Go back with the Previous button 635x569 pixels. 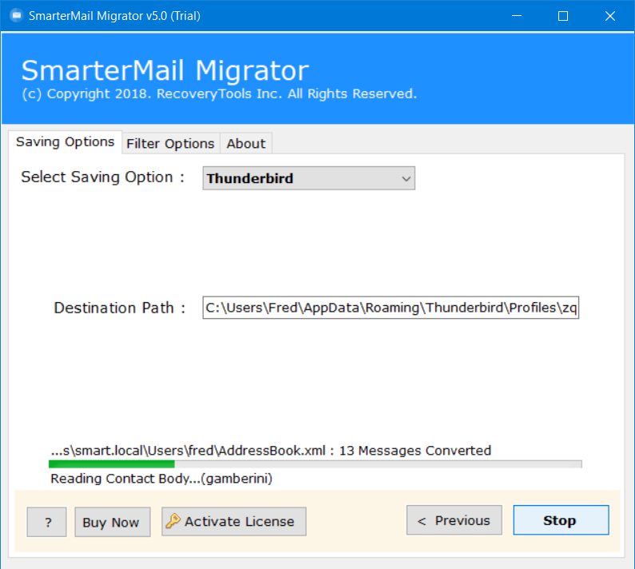[454, 520]
